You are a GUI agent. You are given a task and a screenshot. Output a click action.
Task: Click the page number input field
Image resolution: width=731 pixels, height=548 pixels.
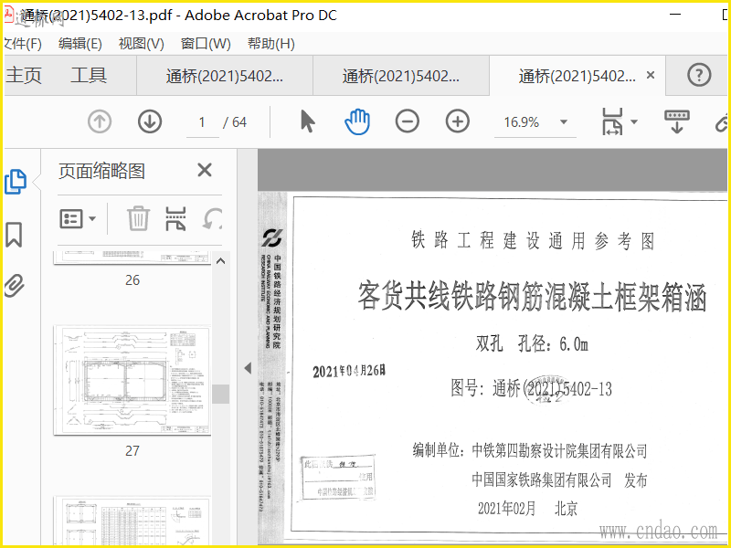202,122
